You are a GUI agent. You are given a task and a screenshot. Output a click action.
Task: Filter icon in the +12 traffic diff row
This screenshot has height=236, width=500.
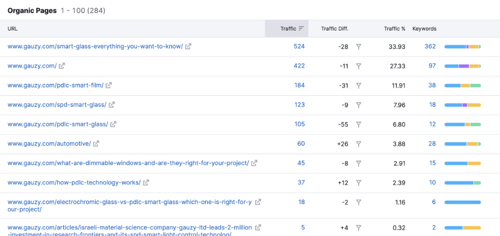(x=358, y=183)
